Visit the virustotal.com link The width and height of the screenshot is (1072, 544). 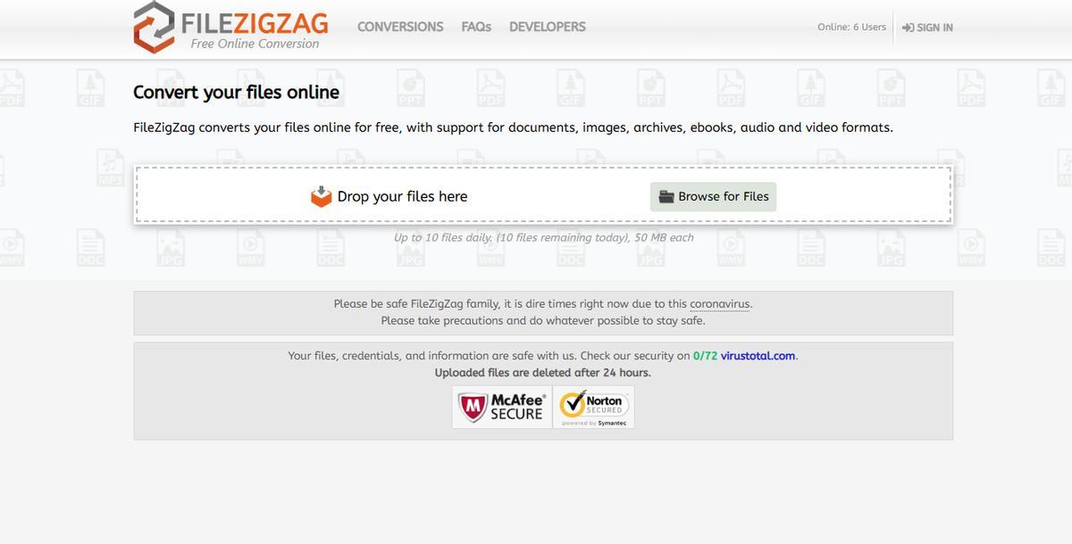[758, 356]
